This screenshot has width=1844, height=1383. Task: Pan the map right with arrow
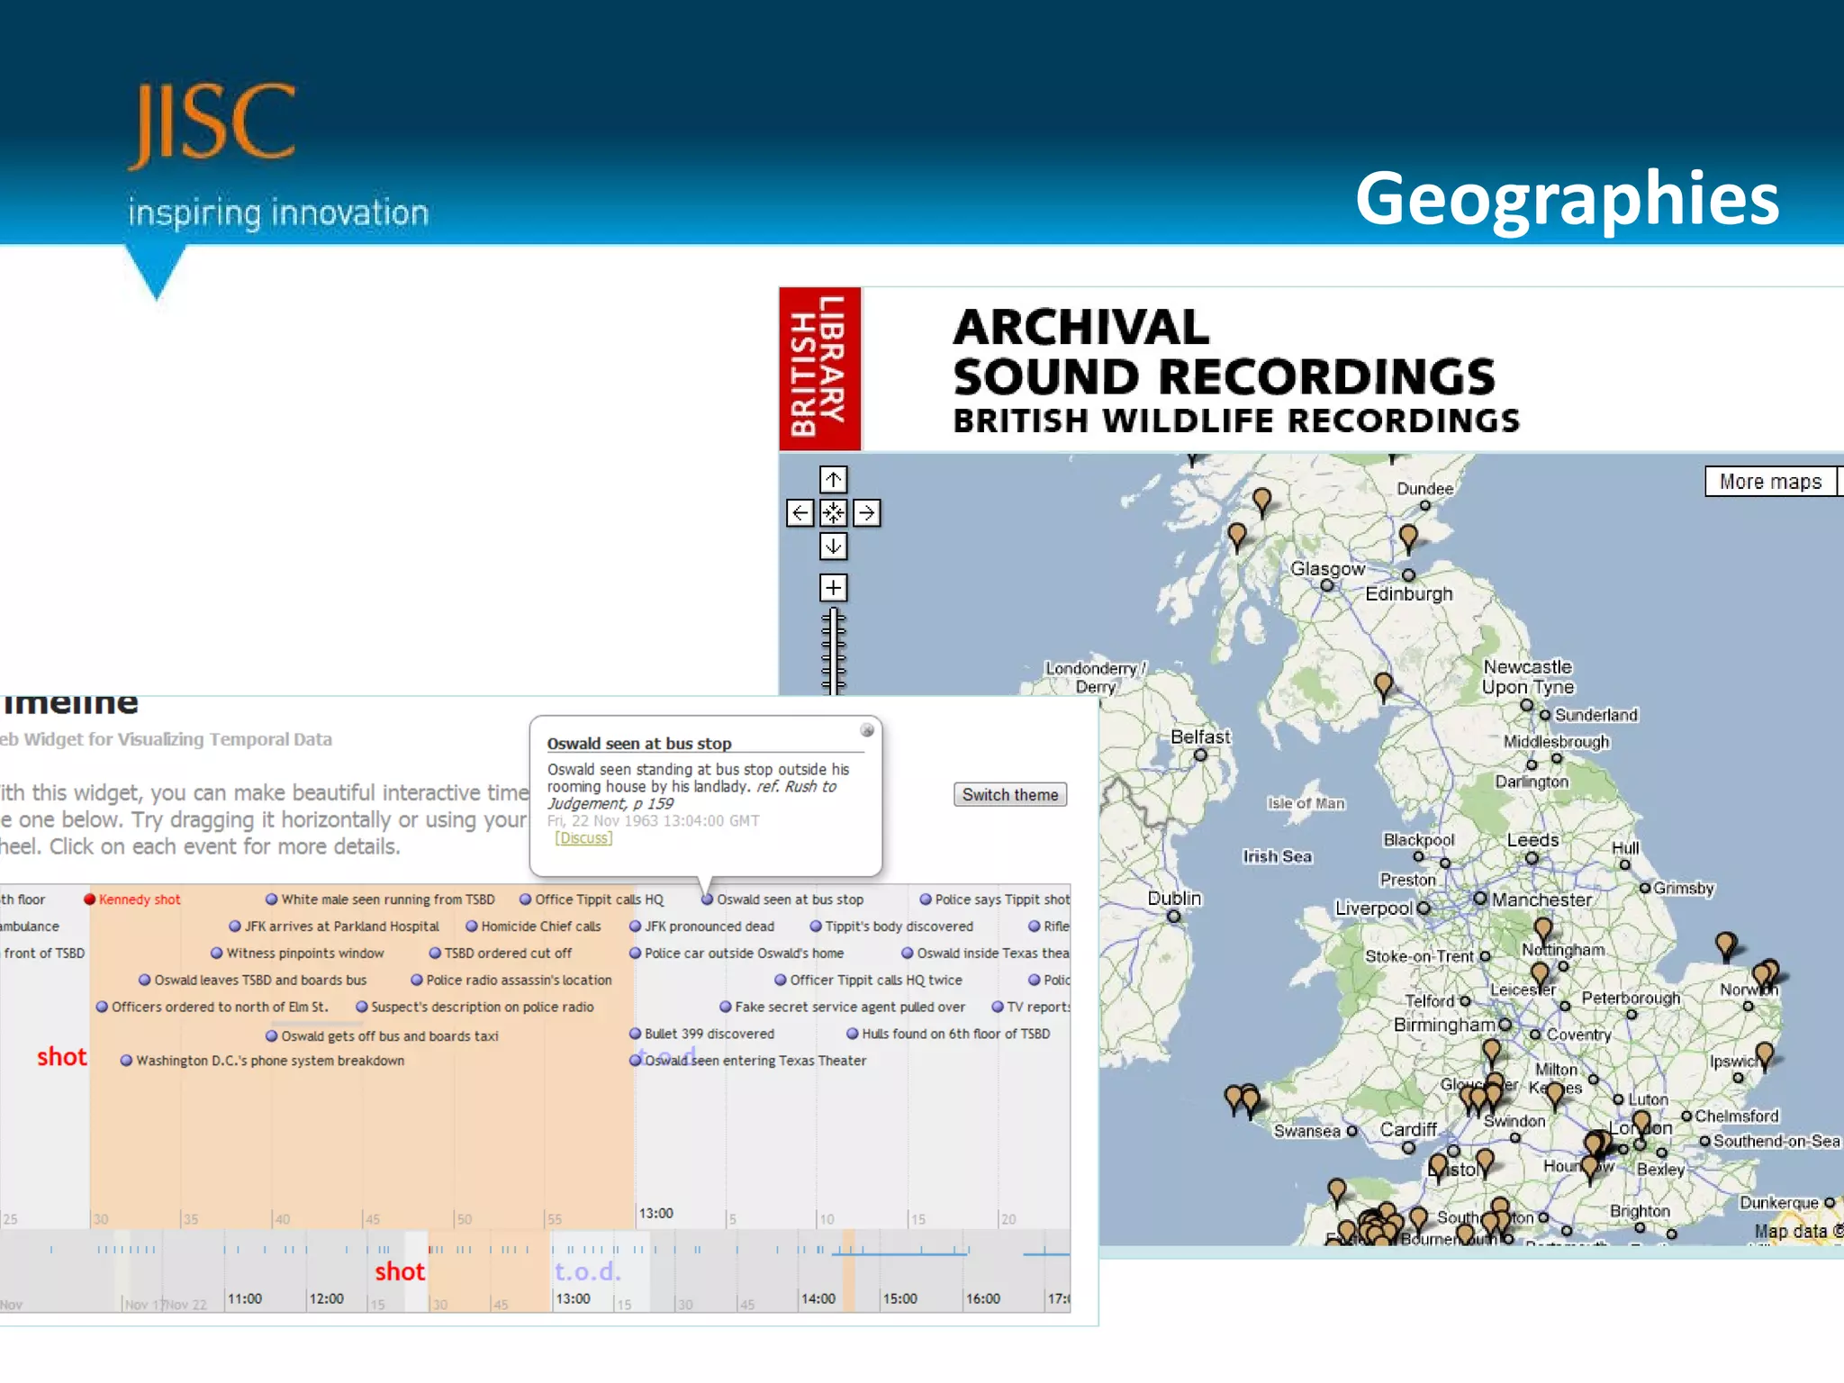tap(866, 513)
